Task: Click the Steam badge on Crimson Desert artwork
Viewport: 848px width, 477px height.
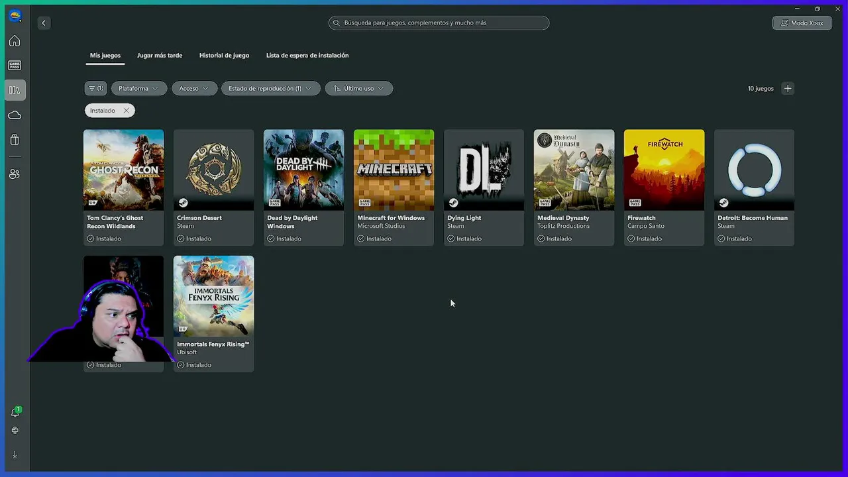Action: tap(184, 203)
